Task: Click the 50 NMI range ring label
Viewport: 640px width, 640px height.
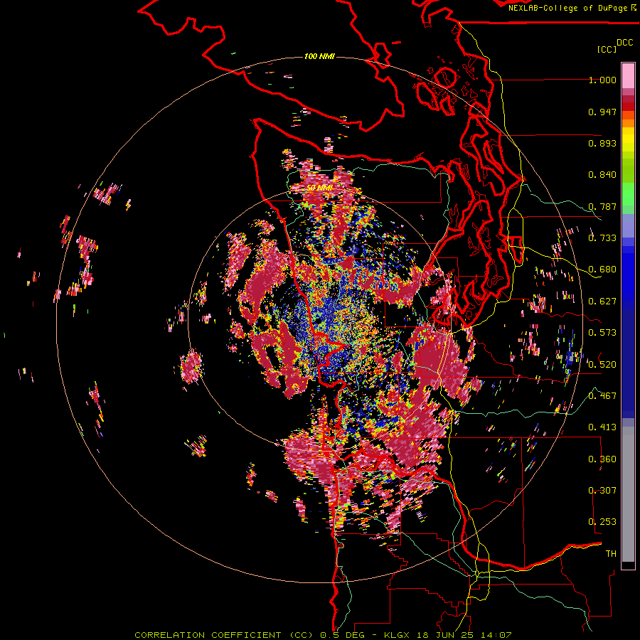Action: click(x=319, y=188)
